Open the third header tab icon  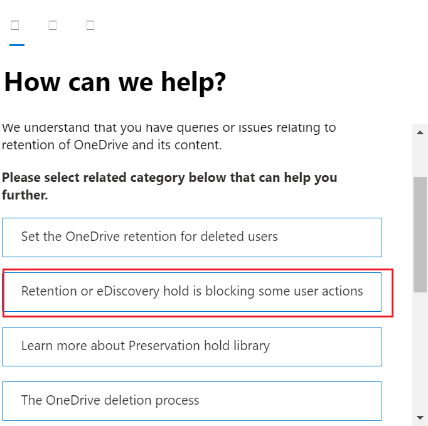pos(90,25)
